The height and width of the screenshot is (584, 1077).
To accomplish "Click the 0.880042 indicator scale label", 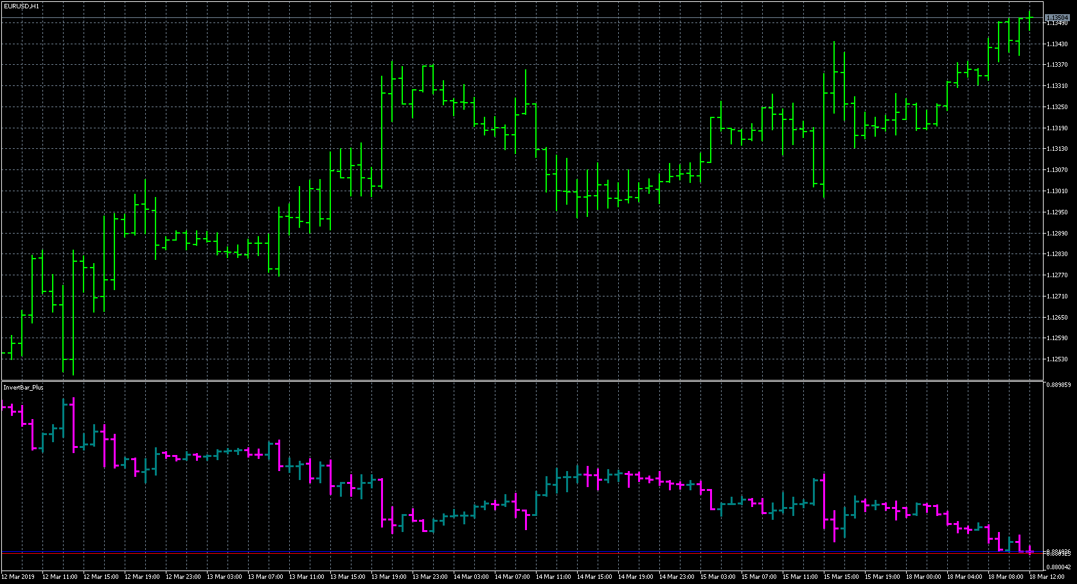I will click(x=1058, y=567).
